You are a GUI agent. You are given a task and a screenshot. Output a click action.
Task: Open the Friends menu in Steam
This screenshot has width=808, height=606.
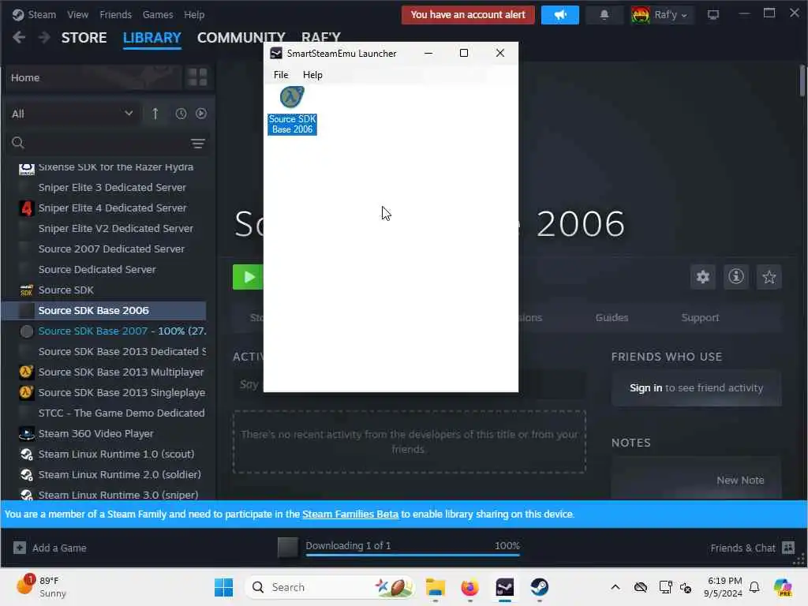click(x=115, y=14)
